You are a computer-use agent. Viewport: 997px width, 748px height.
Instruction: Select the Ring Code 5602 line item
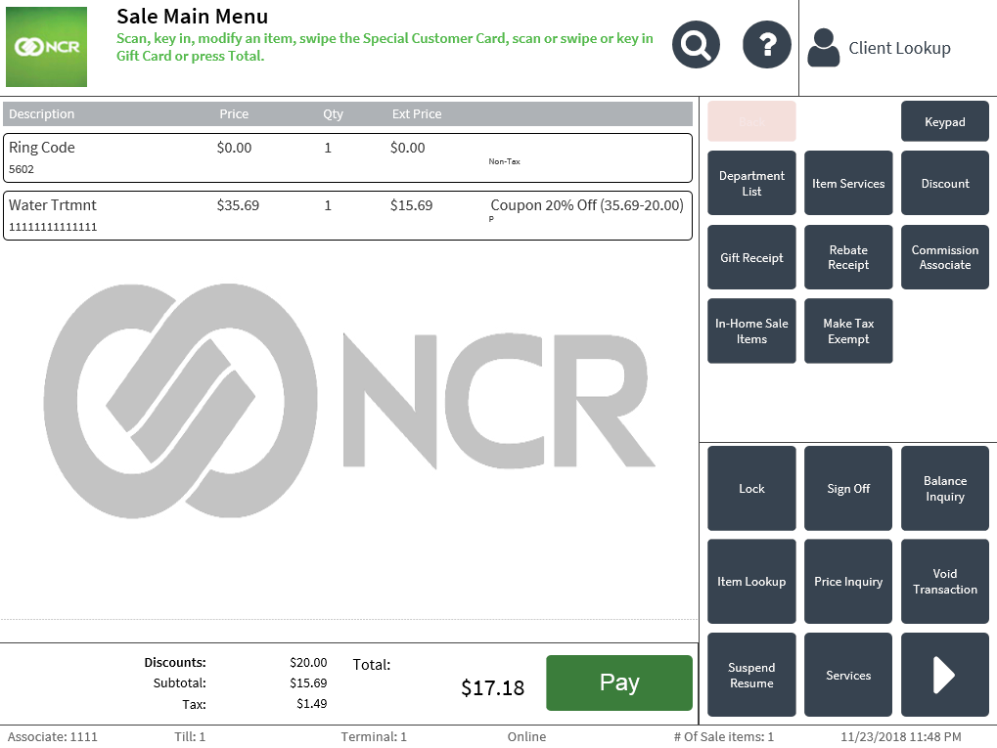[x=347, y=157]
